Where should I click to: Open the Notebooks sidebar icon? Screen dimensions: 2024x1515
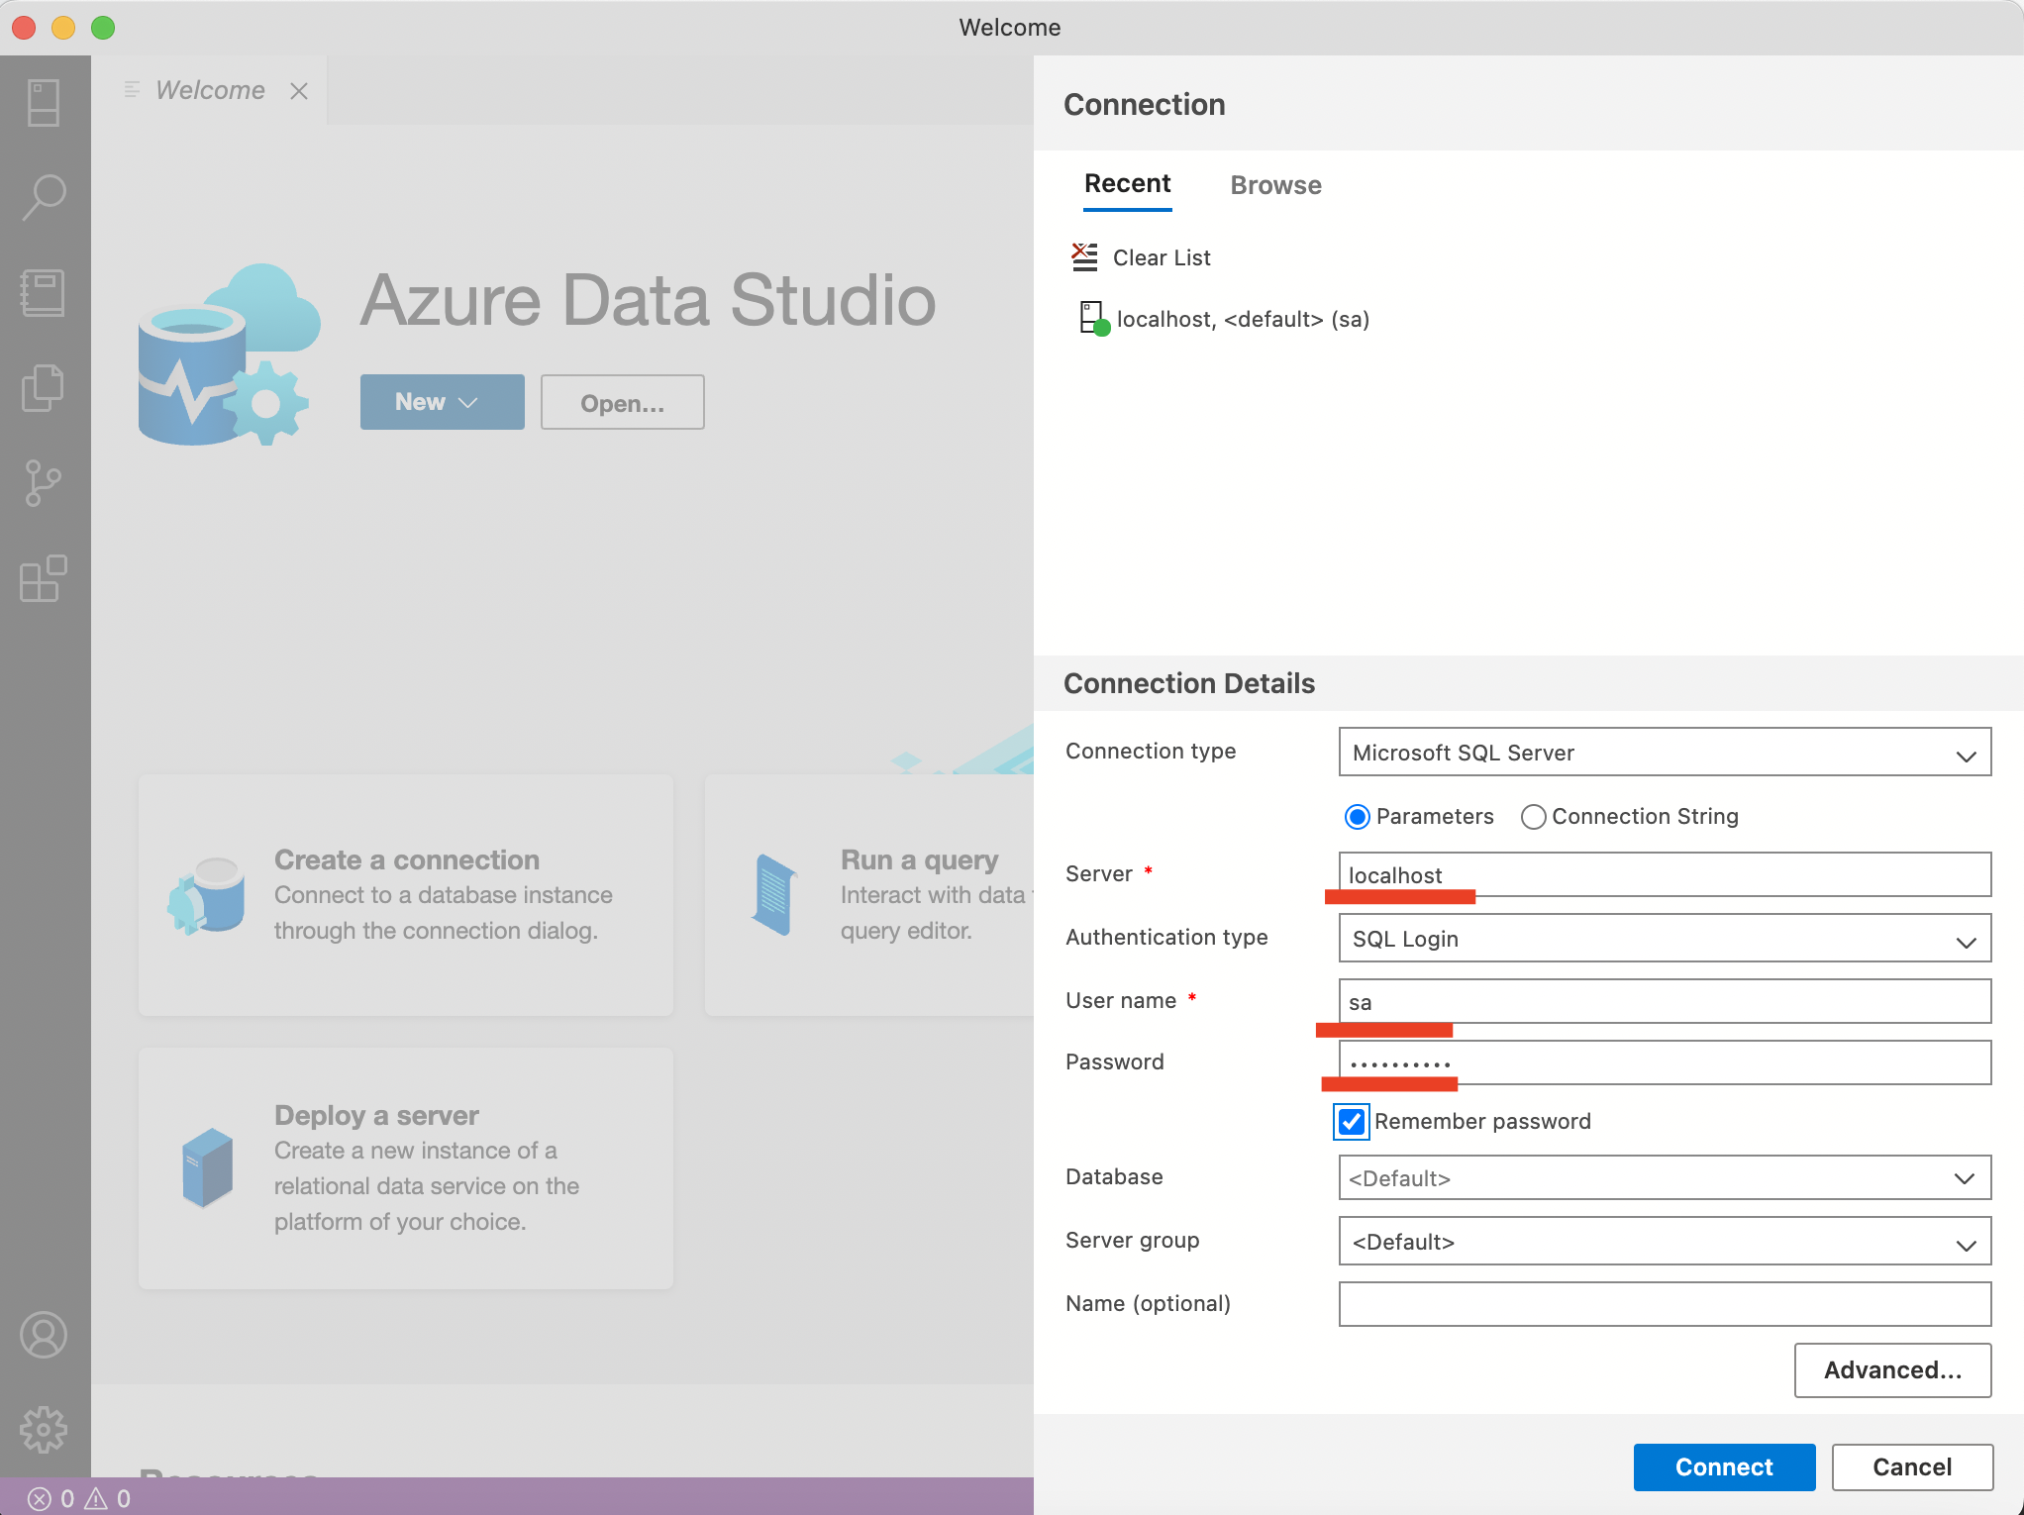click(x=44, y=293)
